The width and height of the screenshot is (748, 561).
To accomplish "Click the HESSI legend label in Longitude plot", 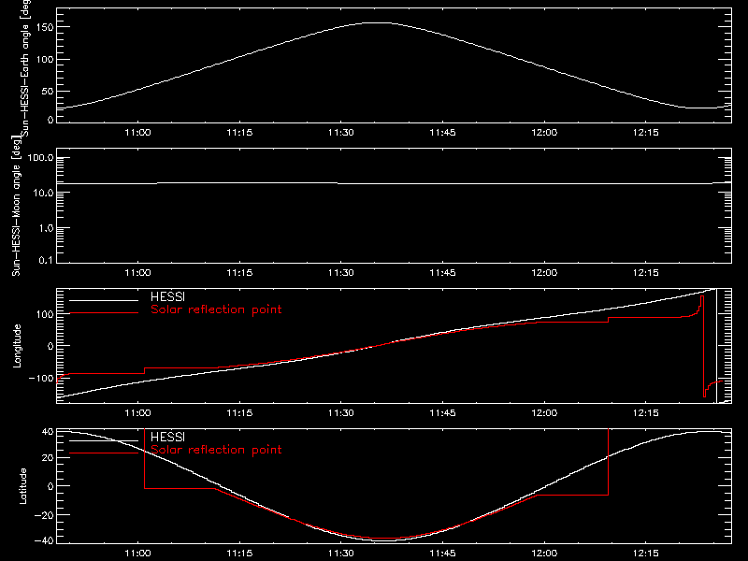I will click(167, 296).
